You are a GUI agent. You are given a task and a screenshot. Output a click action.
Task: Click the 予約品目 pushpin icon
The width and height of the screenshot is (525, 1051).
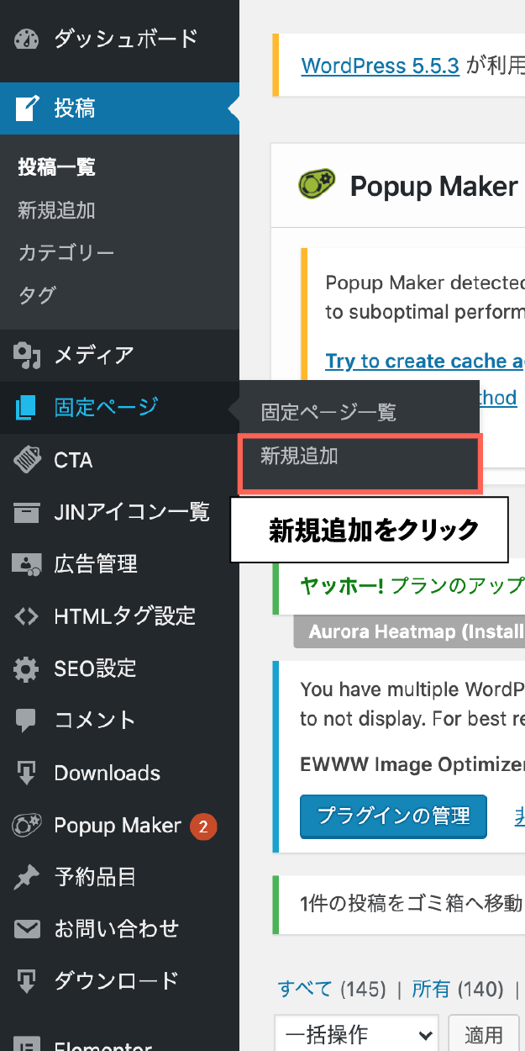click(27, 878)
